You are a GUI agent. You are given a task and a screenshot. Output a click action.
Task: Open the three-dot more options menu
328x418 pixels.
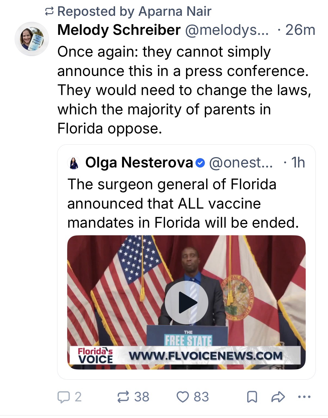pos(304,397)
